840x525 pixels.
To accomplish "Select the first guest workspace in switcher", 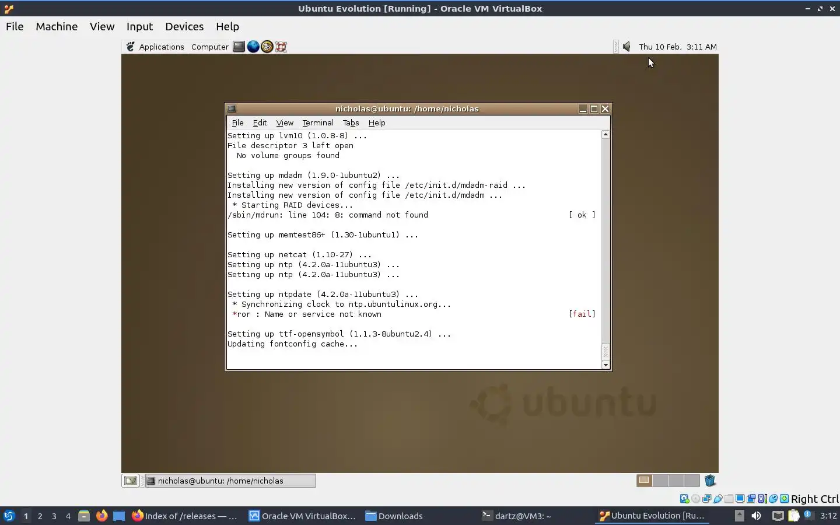I will (x=644, y=481).
